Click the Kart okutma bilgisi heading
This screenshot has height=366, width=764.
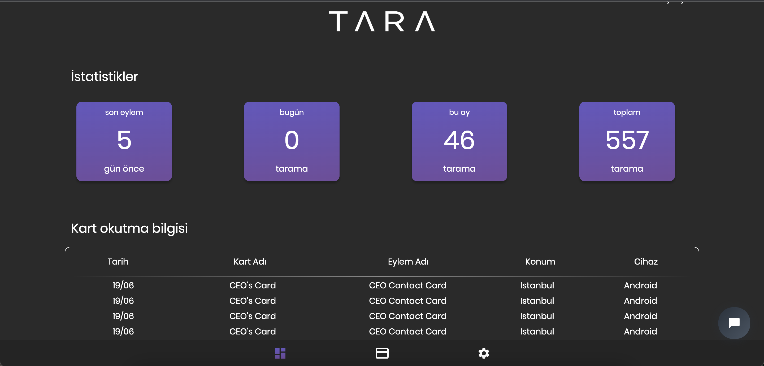[x=129, y=228]
